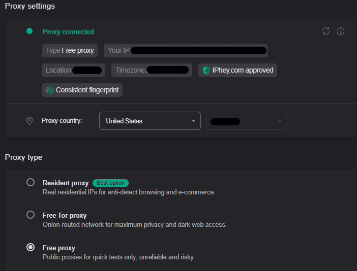Click the Consistent fingerprint badge
This screenshot has width=357, height=271.
(x=82, y=90)
